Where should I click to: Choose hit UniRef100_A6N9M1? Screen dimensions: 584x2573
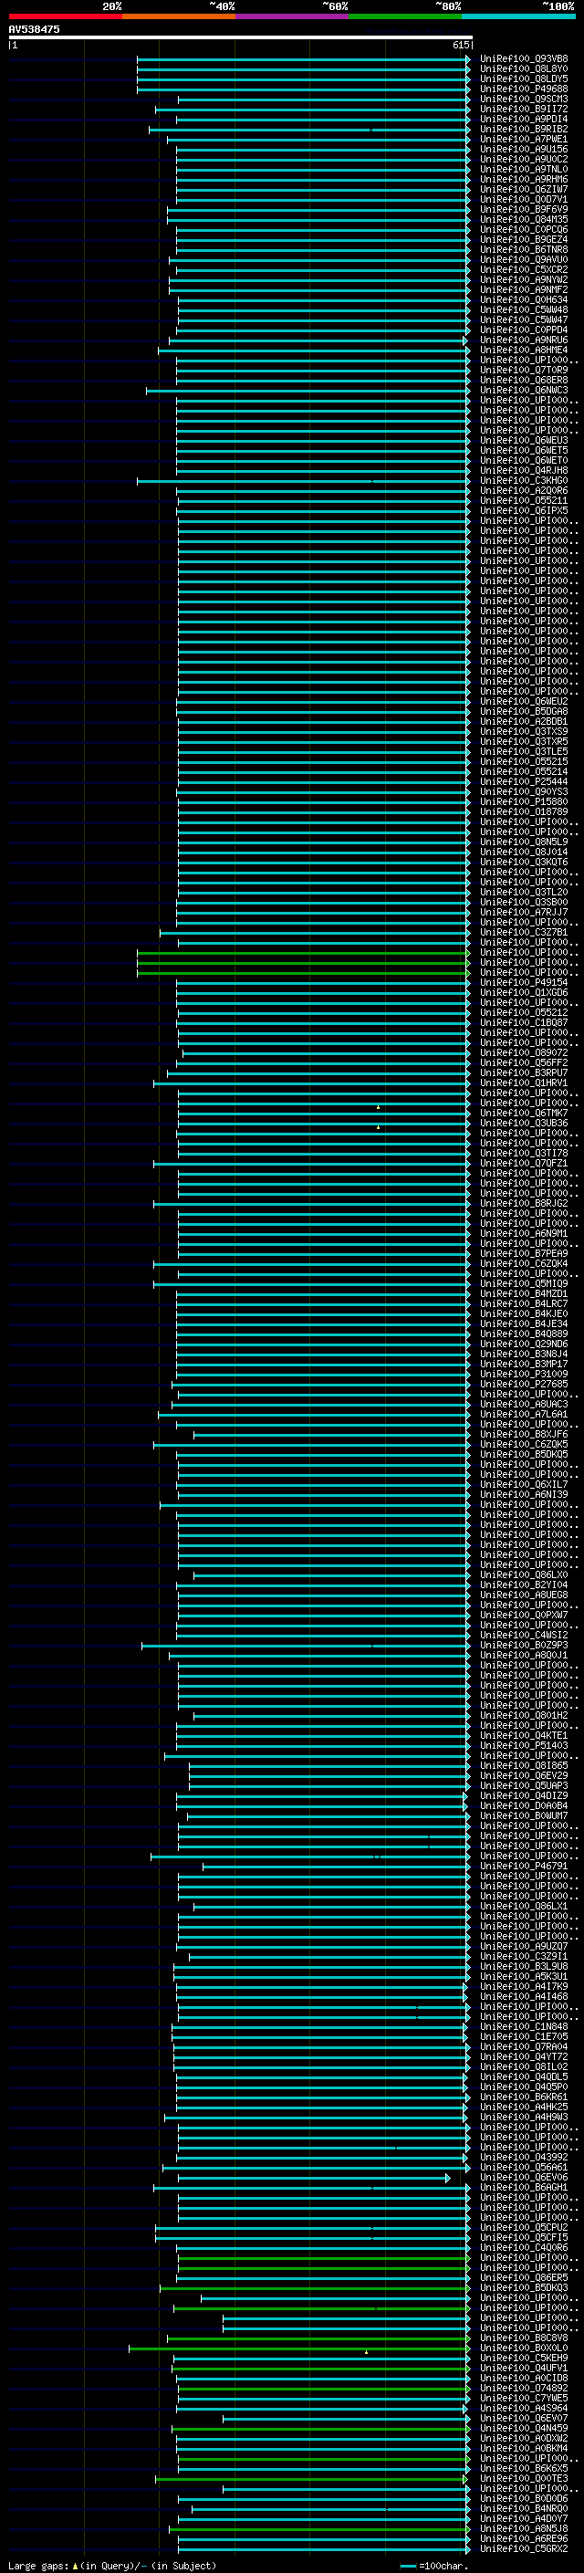click(524, 1234)
